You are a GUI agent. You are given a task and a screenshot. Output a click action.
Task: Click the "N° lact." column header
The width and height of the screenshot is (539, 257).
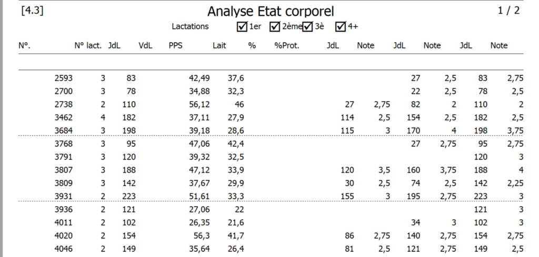88,46
